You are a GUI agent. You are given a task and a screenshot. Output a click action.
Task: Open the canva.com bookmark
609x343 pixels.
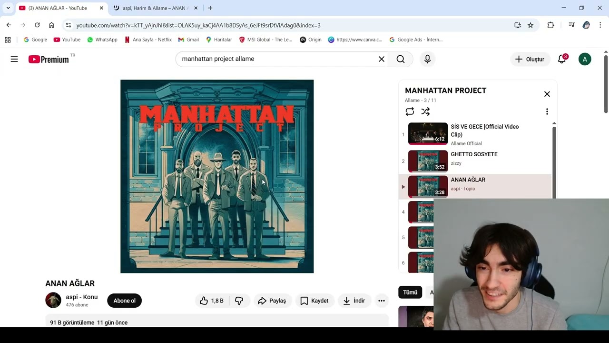coord(355,40)
